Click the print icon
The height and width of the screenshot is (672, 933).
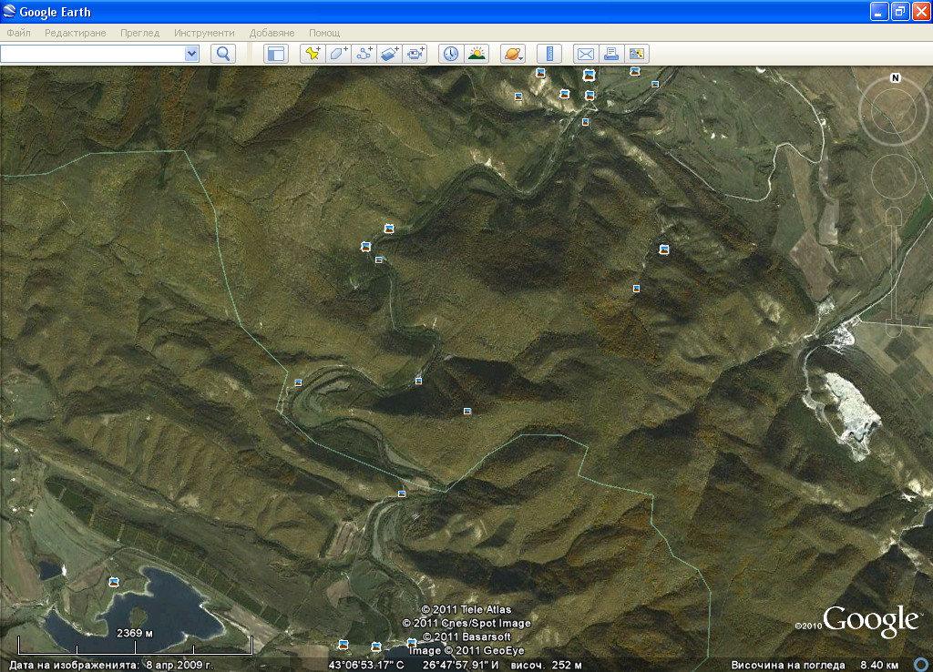(611, 54)
